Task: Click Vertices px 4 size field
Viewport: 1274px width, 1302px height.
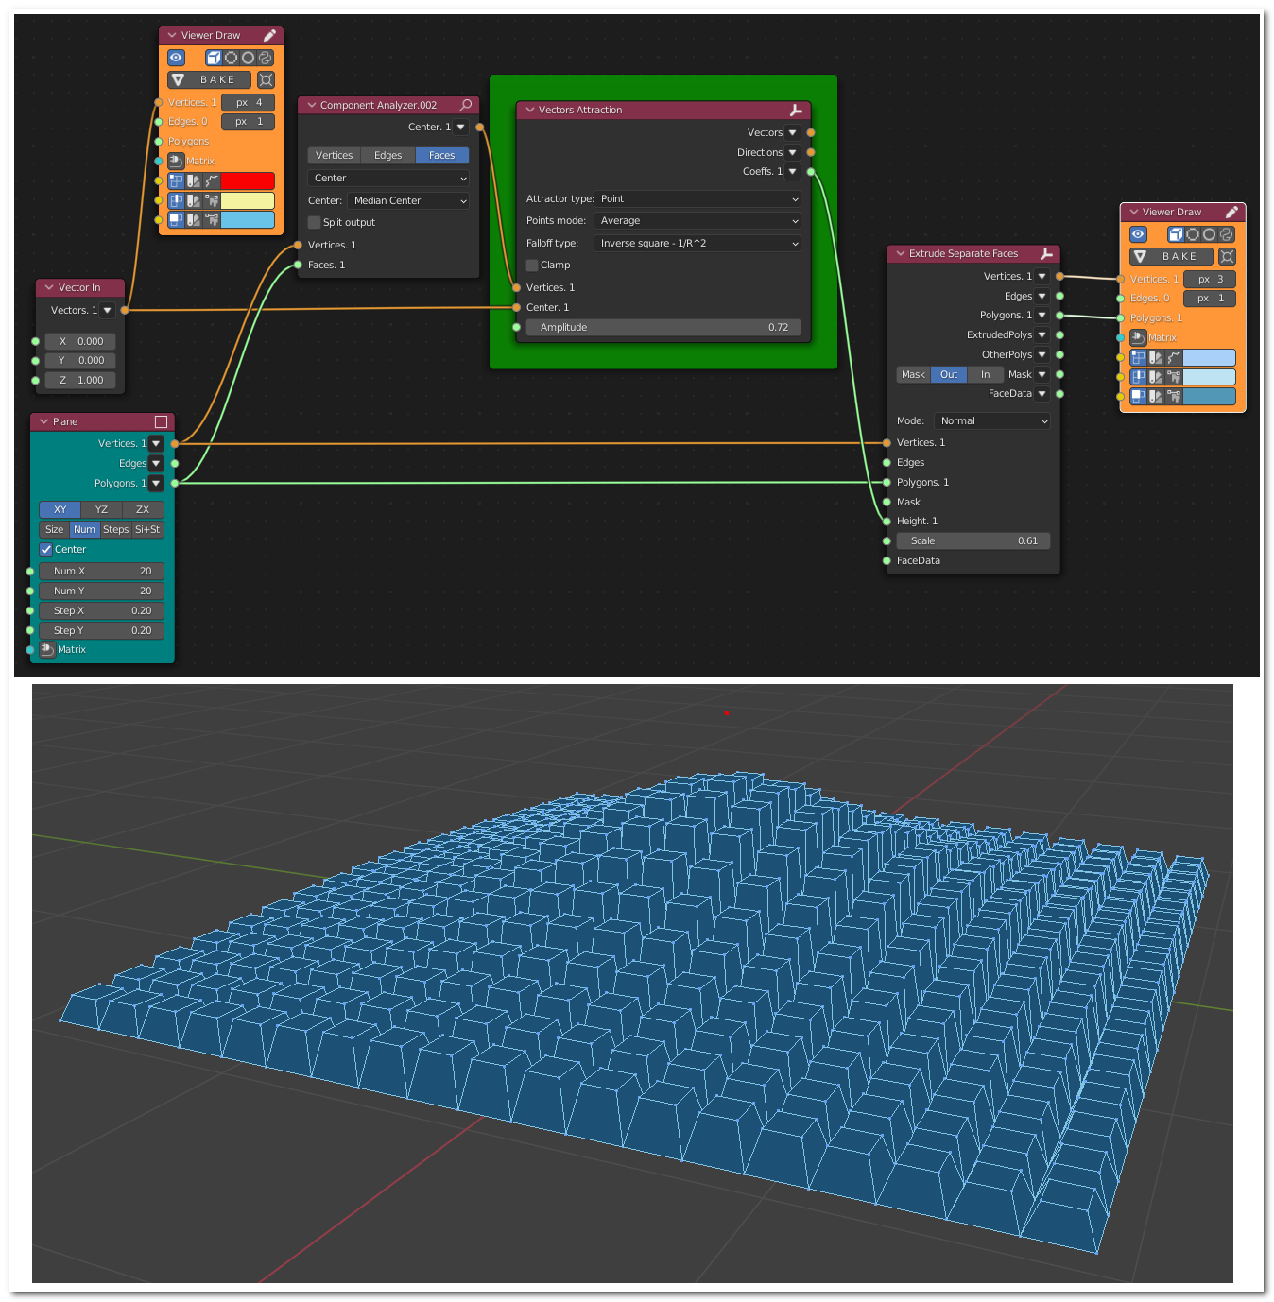Action: click(249, 102)
